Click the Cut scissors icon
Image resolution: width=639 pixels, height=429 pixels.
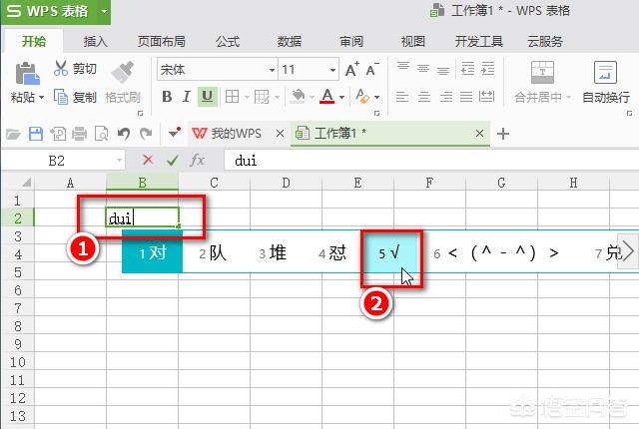coord(61,69)
